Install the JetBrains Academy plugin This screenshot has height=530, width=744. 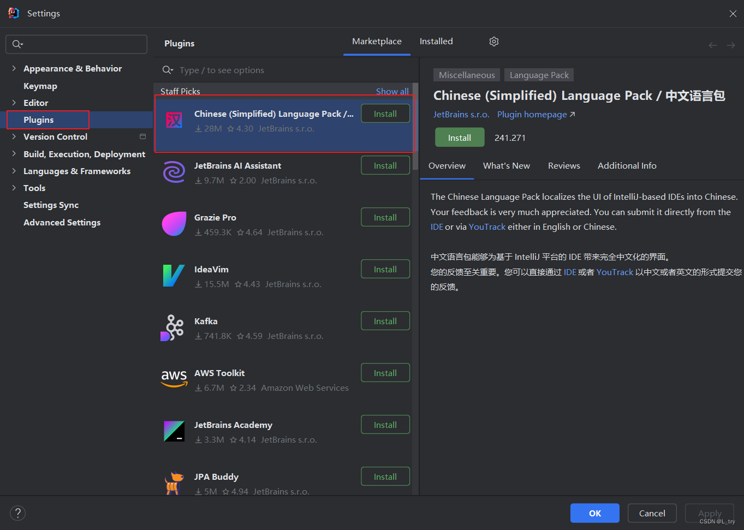385,425
